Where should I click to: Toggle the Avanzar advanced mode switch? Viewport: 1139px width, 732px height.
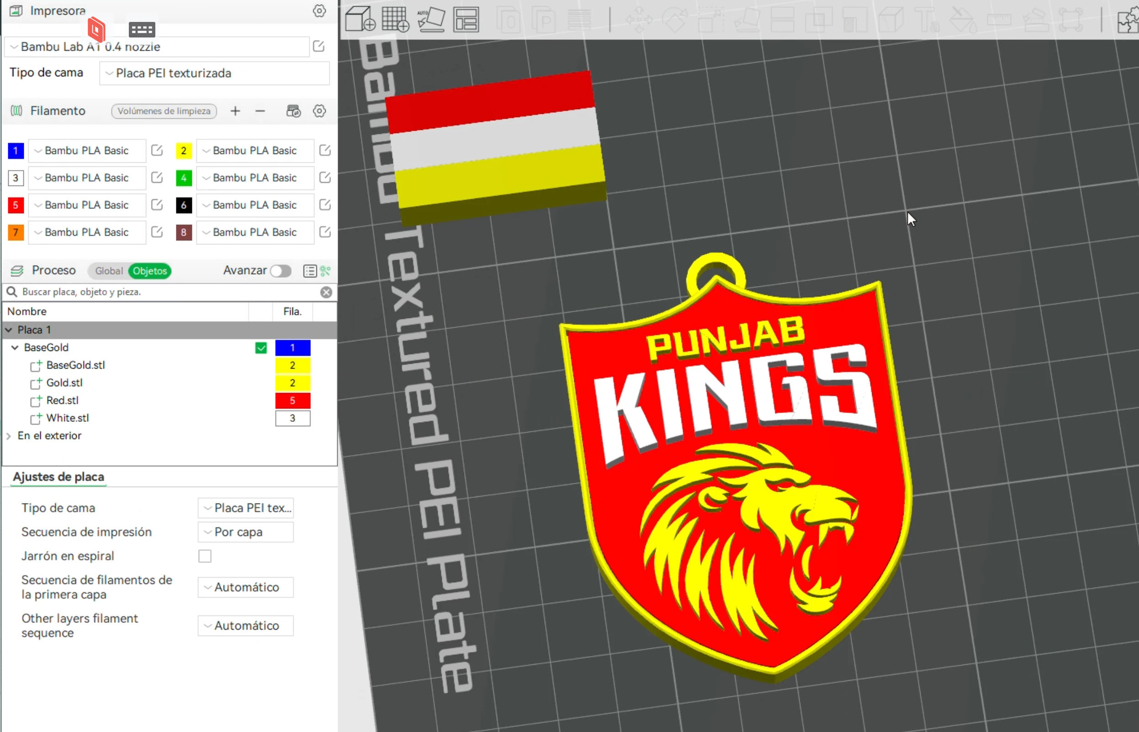point(281,271)
